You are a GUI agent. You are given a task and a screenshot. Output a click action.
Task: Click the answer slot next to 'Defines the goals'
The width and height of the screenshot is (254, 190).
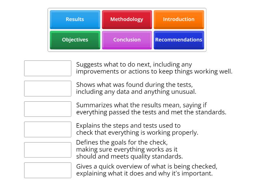[x=48, y=150]
